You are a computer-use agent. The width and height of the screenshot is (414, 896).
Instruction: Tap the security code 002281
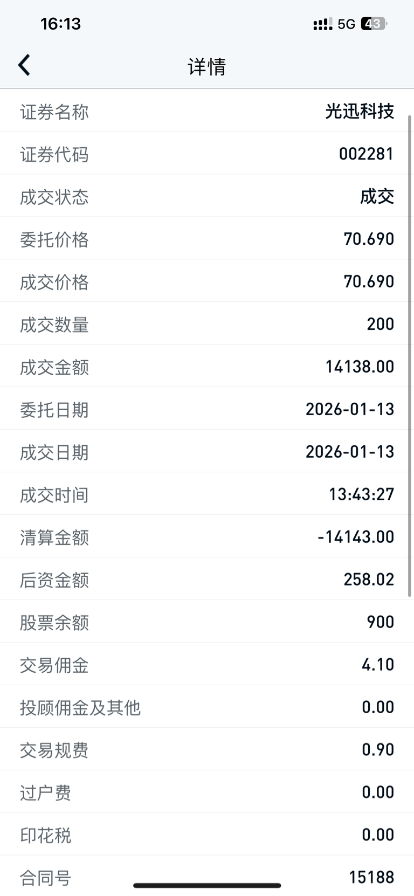click(x=366, y=154)
